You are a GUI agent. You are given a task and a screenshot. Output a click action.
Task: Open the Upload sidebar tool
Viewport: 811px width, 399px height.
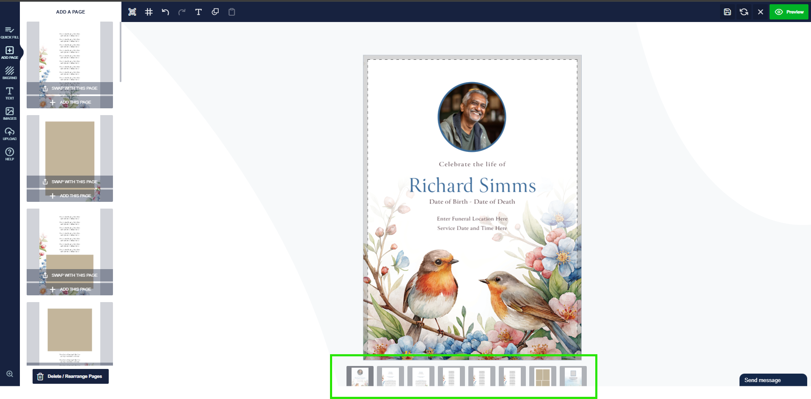(10, 134)
